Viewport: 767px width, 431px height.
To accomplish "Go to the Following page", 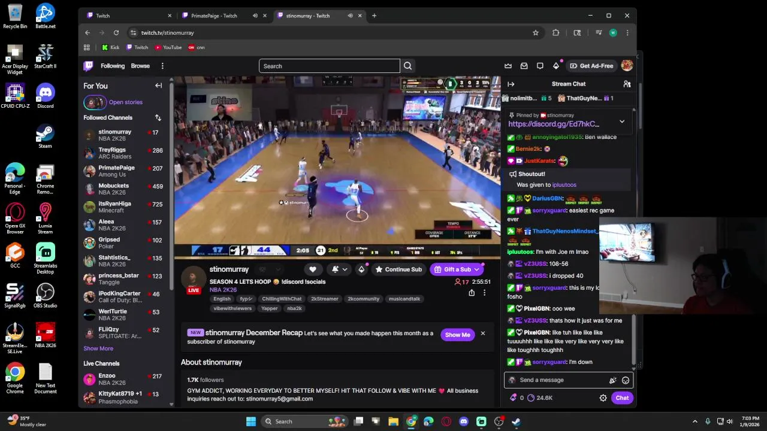I will tap(113, 66).
